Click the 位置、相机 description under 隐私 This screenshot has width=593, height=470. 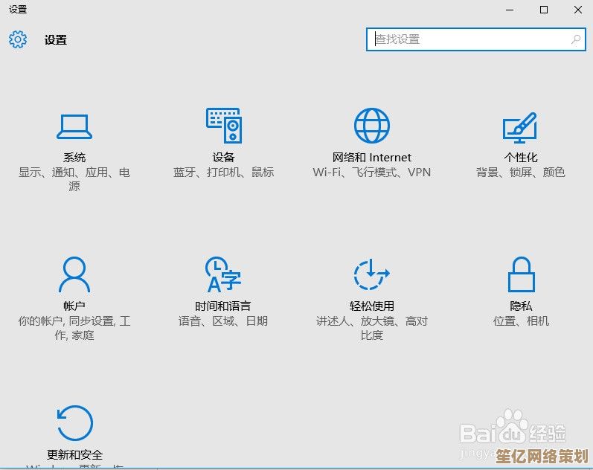pyautogui.click(x=521, y=321)
